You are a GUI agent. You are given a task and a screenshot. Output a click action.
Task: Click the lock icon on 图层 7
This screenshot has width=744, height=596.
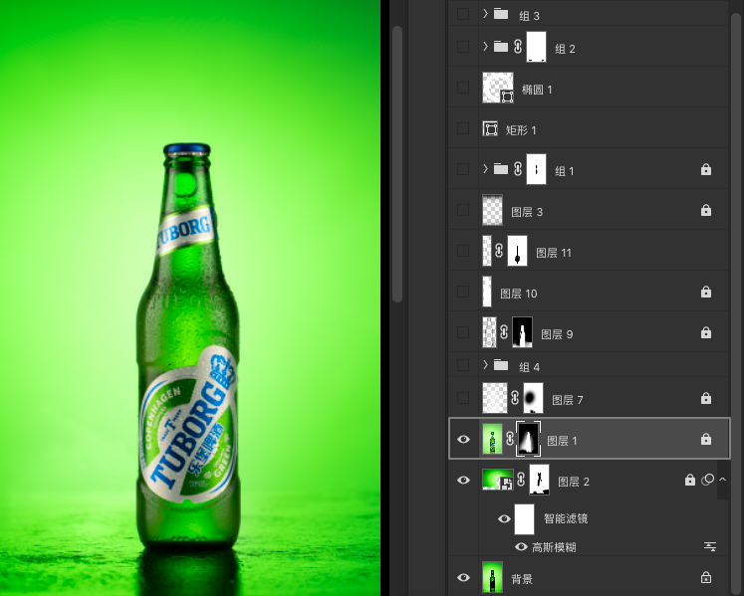[706, 398]
